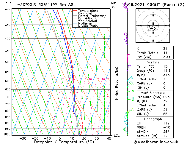
Task: Click the Dry Adiabat legend label
Action: (x=87, y=18)
